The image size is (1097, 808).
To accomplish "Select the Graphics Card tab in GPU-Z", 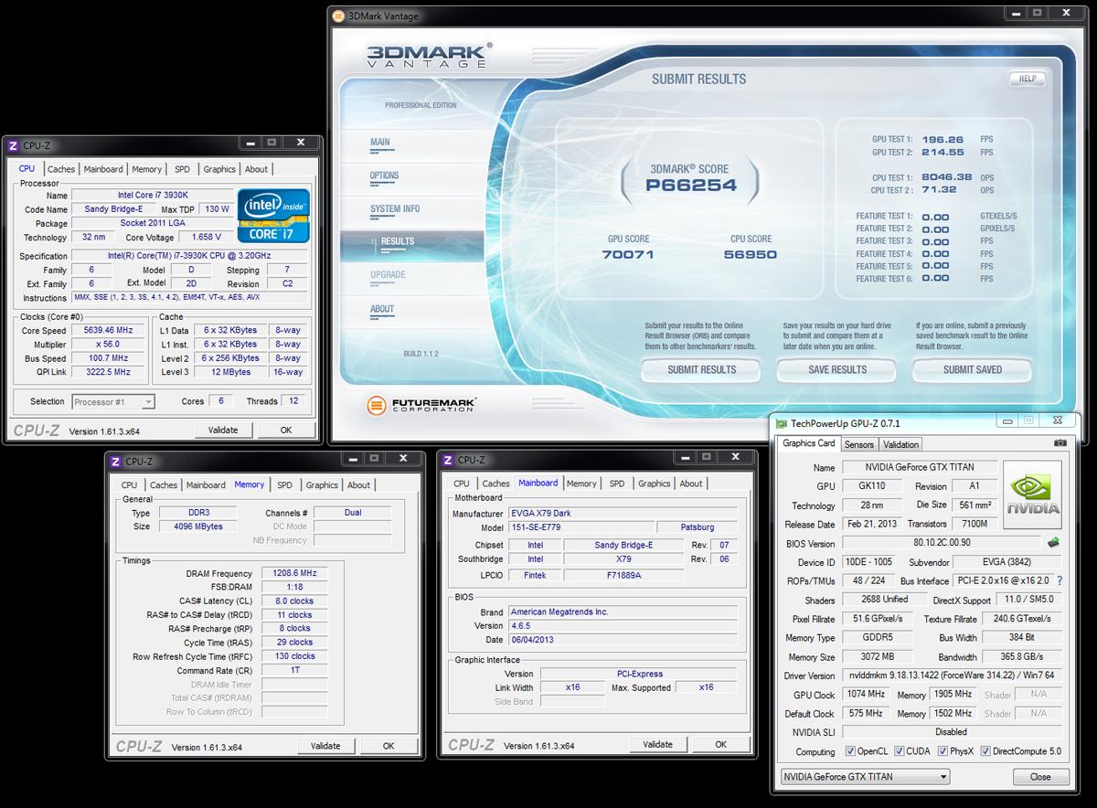I will pos(808,443).
